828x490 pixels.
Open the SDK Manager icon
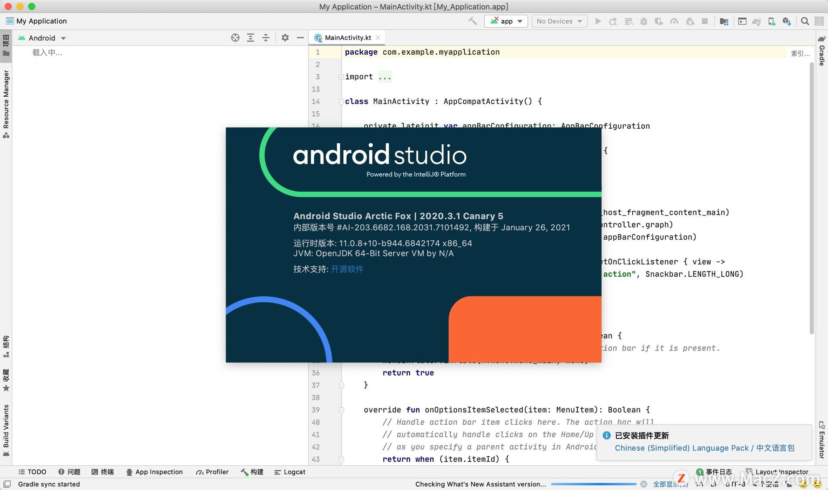787,21
